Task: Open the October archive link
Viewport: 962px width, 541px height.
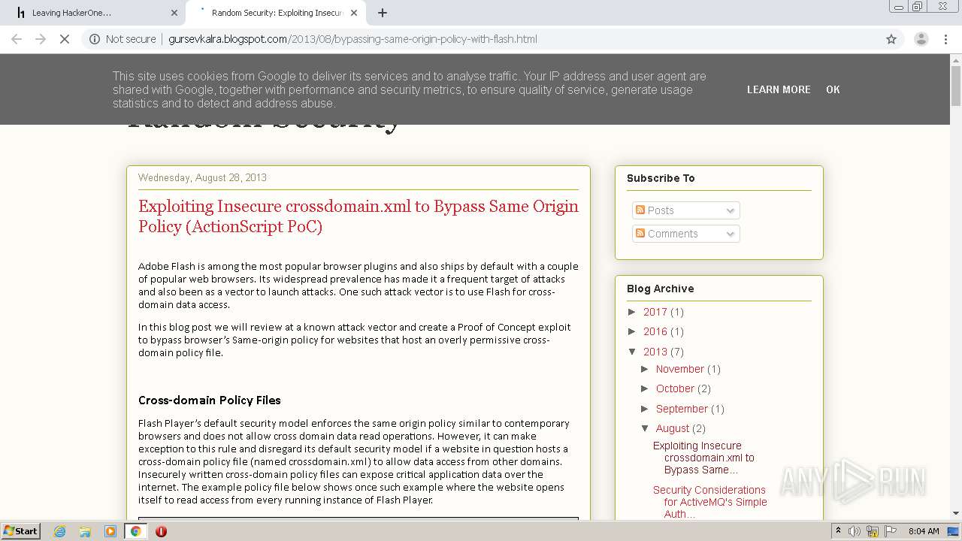Action: tap(675, 388)
